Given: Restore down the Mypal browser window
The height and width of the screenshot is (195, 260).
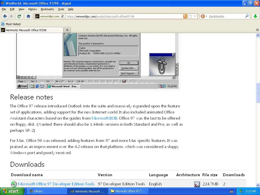Looking at the screenshot, I should click(x=251, y=3).
